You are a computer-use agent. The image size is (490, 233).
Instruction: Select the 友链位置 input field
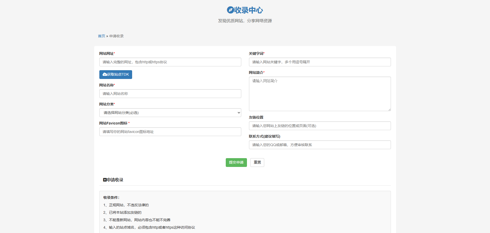[x=320, y=126]
